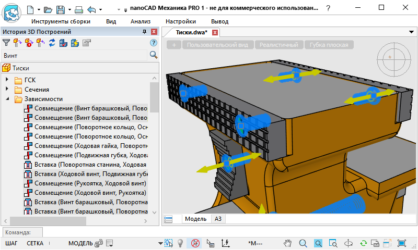418x250 pixels.
Task: Expand the ГСК tree node
Action: [7, 80]
